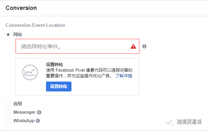Screen dimensions: 208x131
Task: Click info icon beside conversion event field
Action: [144, 46]
